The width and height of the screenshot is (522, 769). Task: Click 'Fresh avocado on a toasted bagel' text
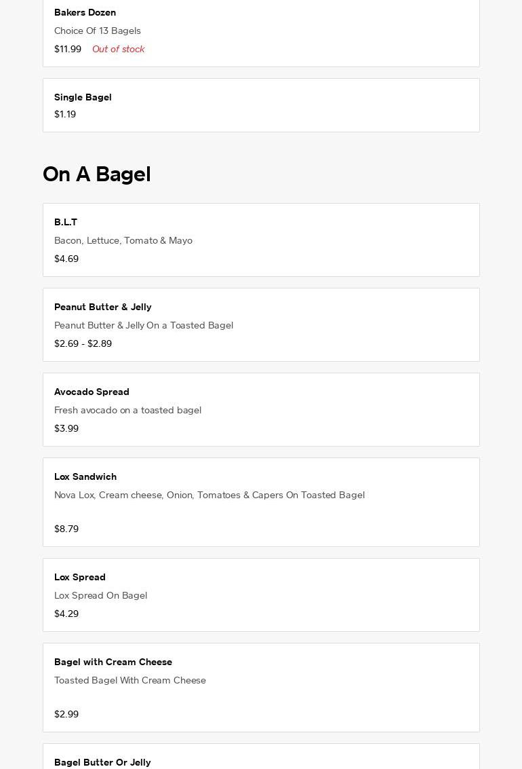127,410
